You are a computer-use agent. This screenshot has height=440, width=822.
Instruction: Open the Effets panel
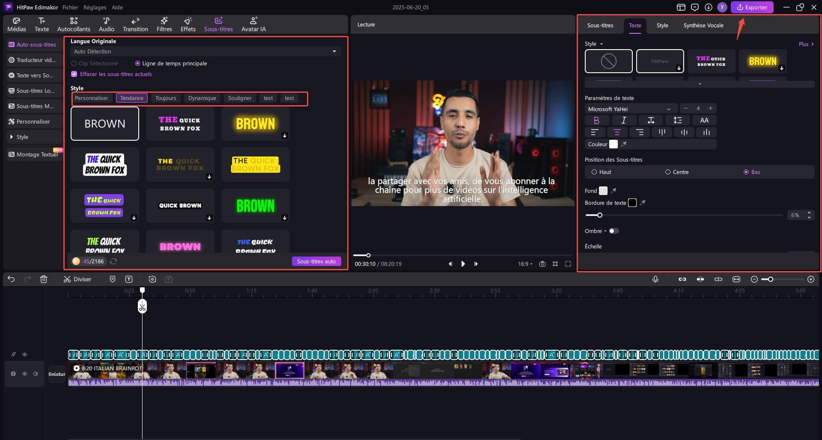(188, 24)
